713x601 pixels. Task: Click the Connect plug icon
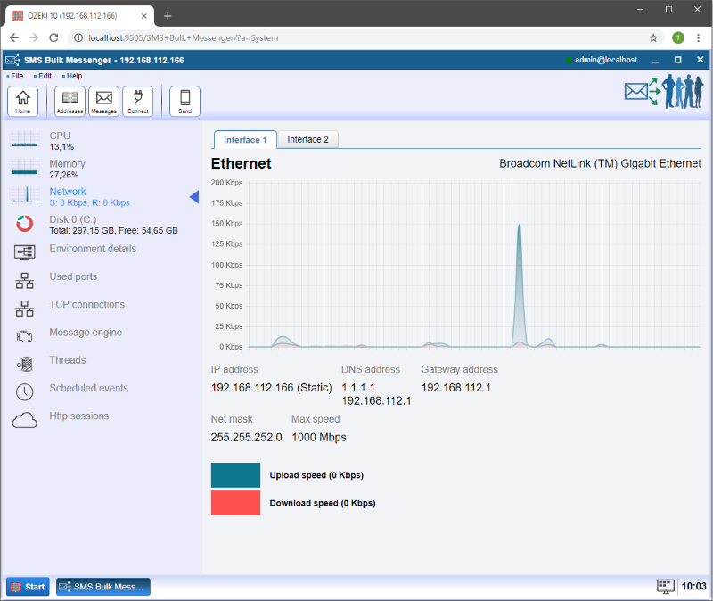[x=137, y=101]
